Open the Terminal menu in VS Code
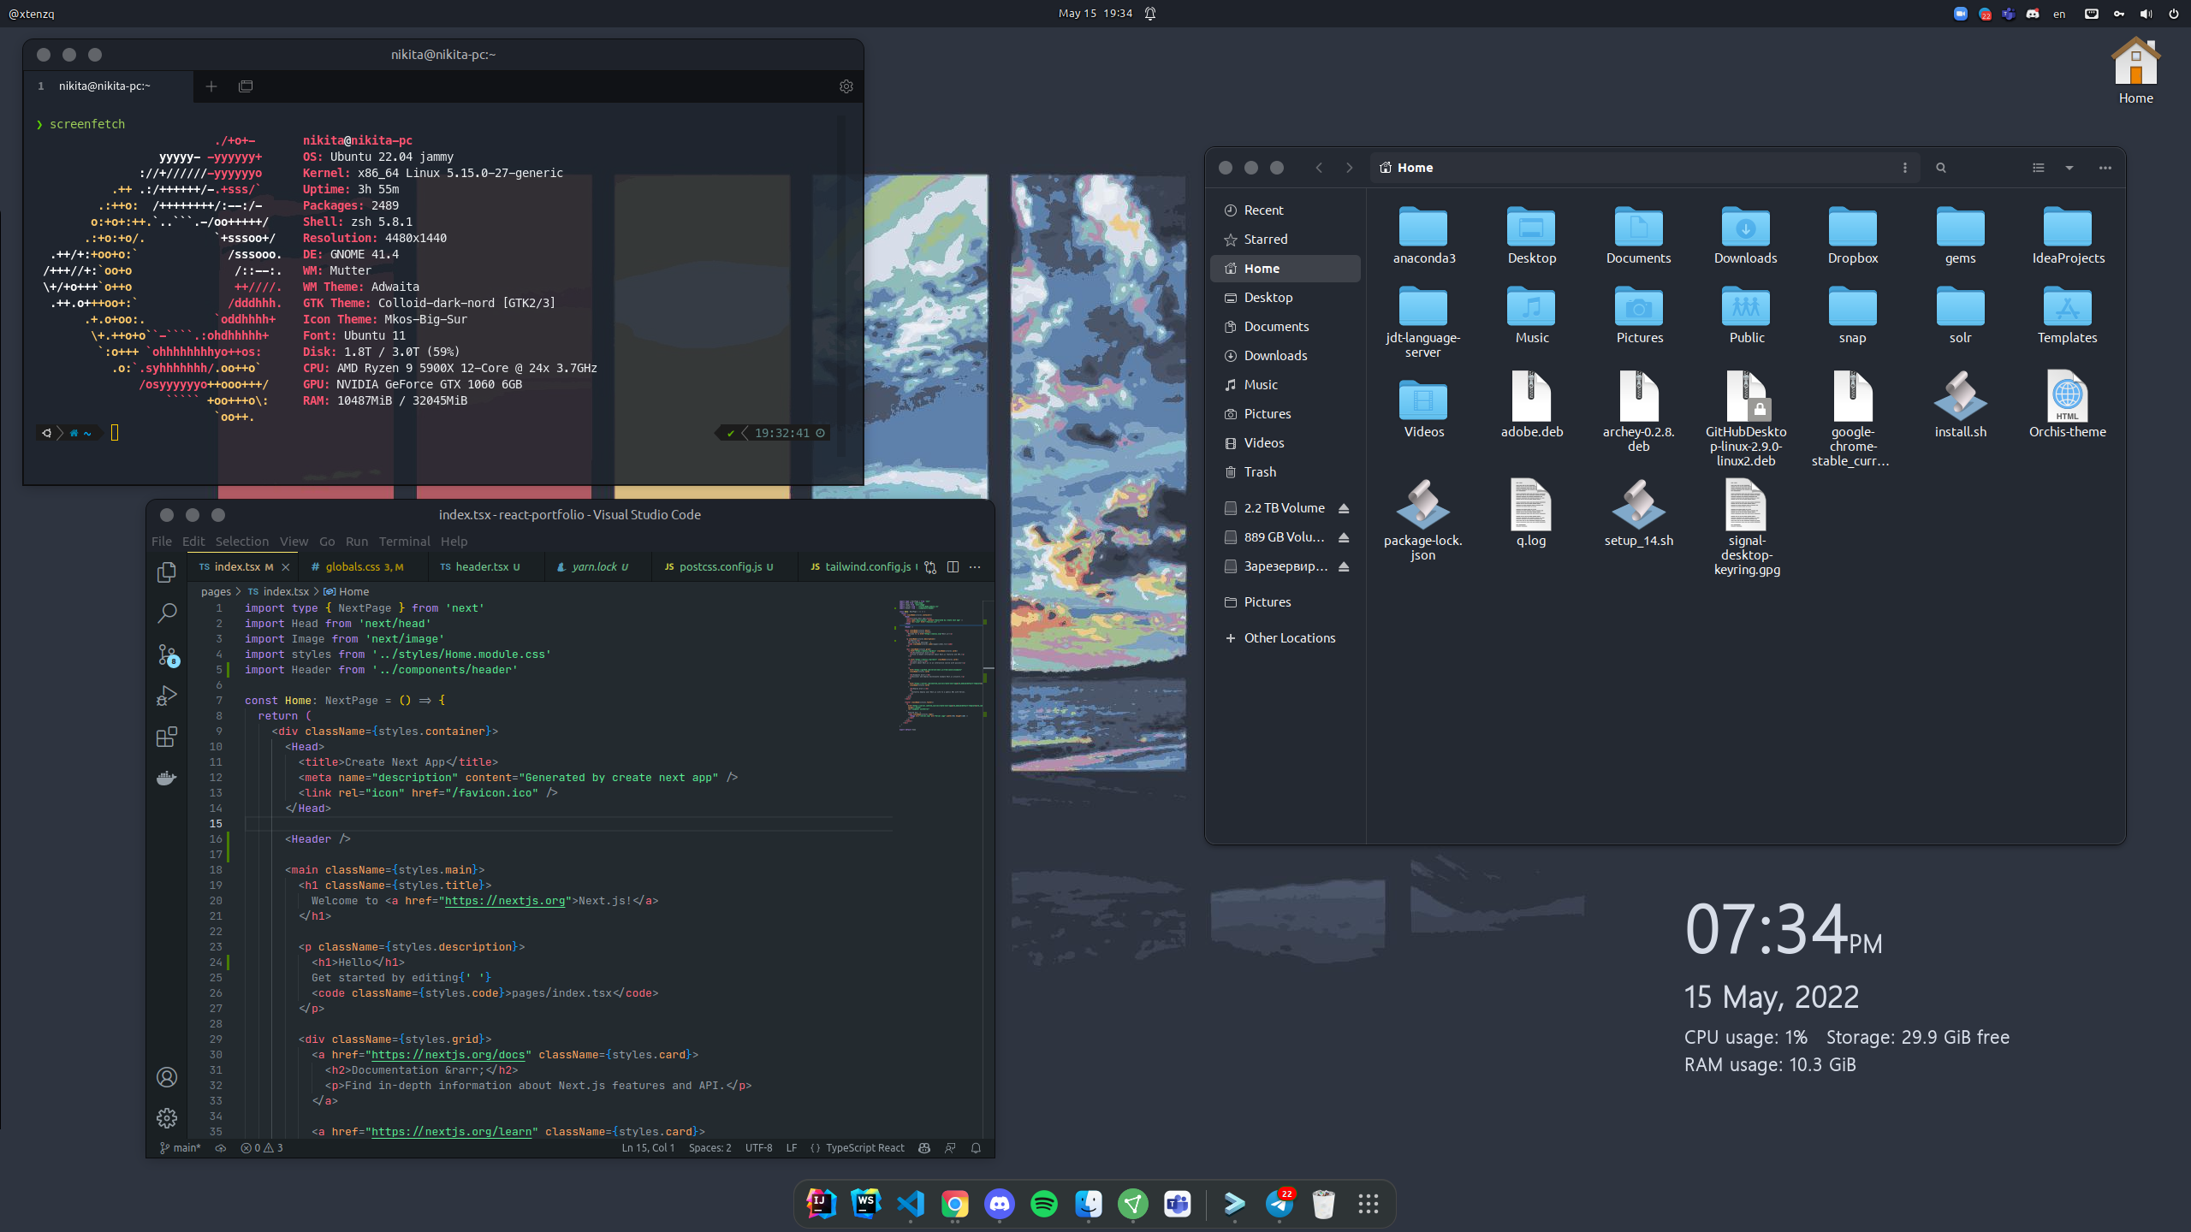2191x1232 pixels. pos(404,542)
